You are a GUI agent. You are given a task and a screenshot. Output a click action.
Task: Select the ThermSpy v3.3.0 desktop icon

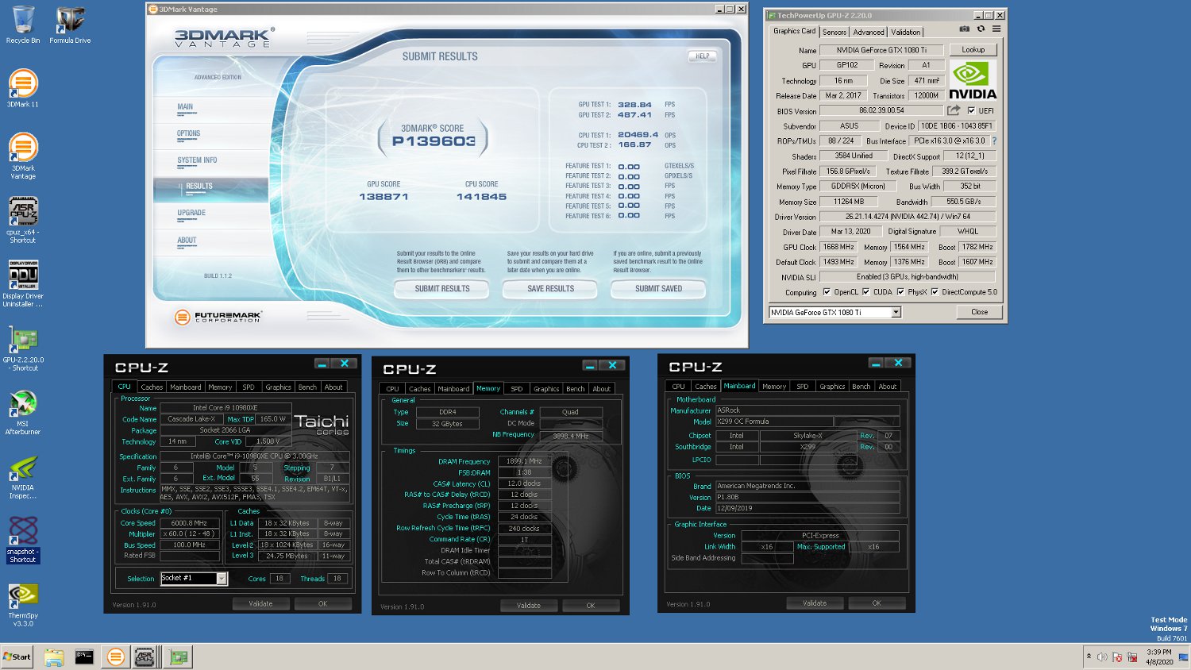click(23, 605)
